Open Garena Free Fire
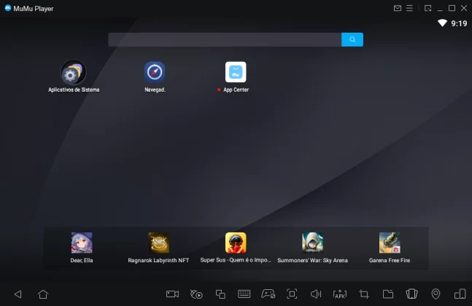Viewport: 472px width, 306px height. pyautogui.click(x=390, y=243)
